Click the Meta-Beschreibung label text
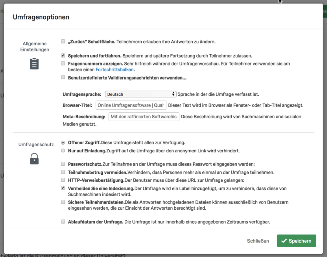 point(84,116)
